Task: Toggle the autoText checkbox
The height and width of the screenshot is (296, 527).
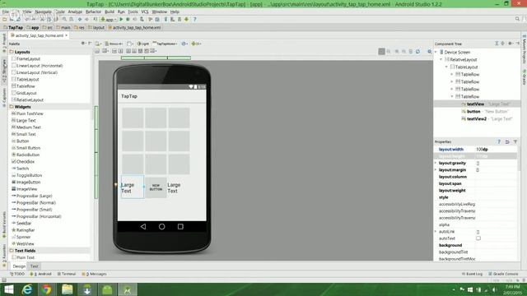Action: [478, 238]
